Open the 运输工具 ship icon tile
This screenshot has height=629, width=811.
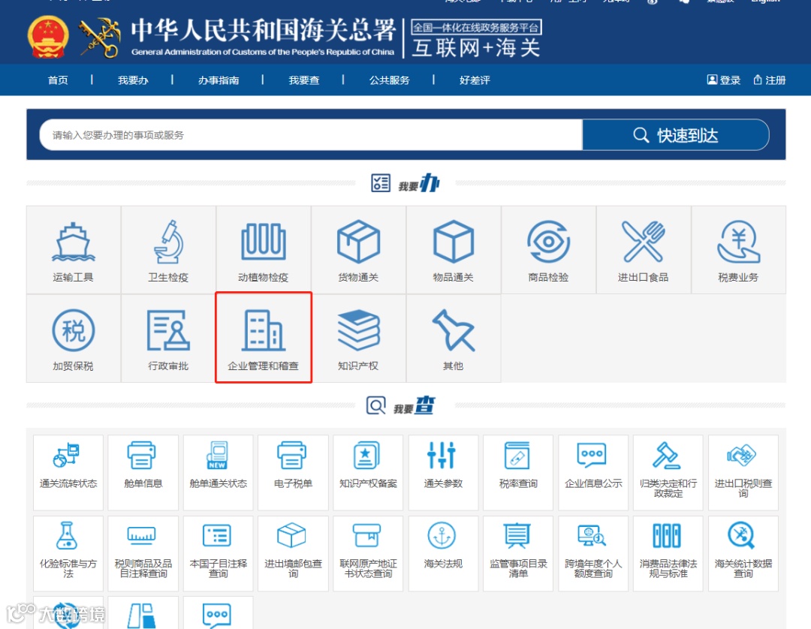tap(74, 250)
